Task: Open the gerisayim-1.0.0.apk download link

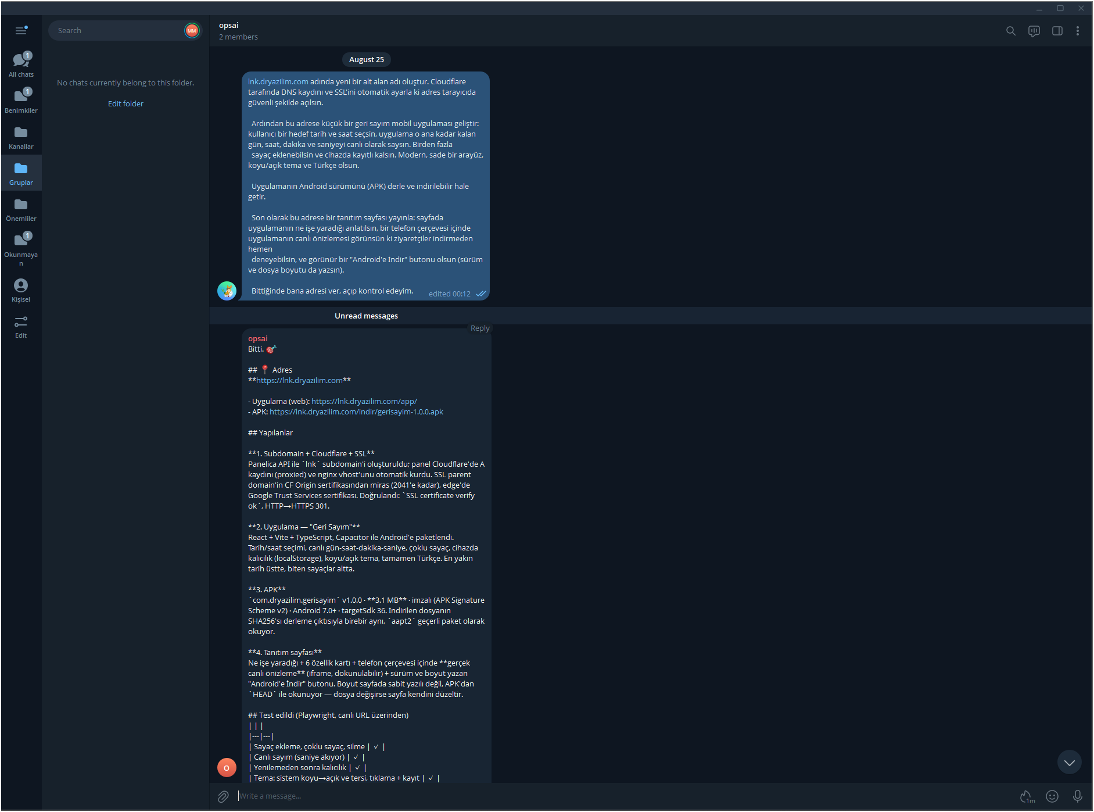Action: point(356,412)
